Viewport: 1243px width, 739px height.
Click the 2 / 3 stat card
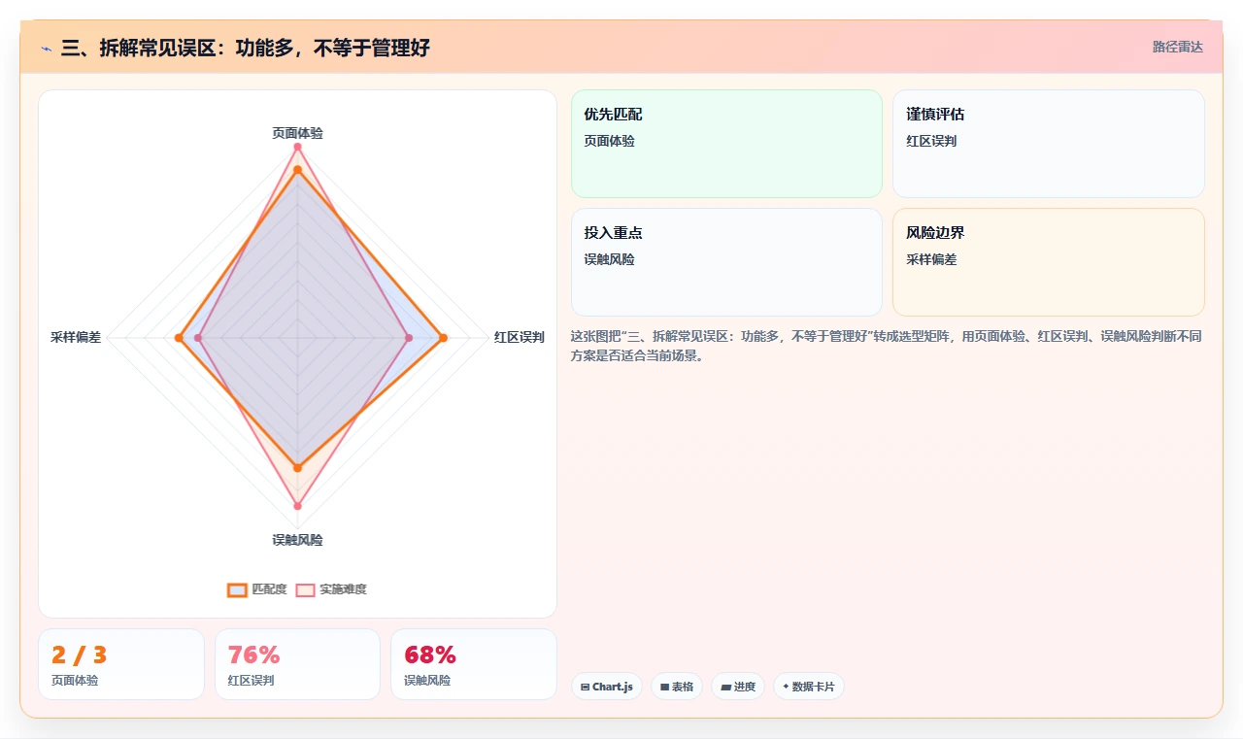pos(121,664)
